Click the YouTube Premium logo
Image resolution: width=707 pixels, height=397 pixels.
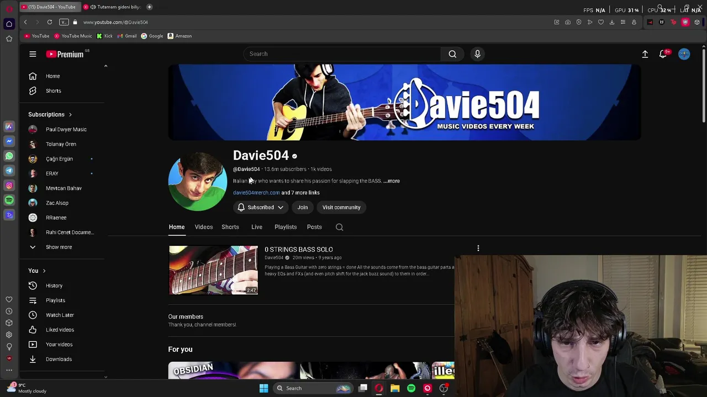[x=65, y=54]
